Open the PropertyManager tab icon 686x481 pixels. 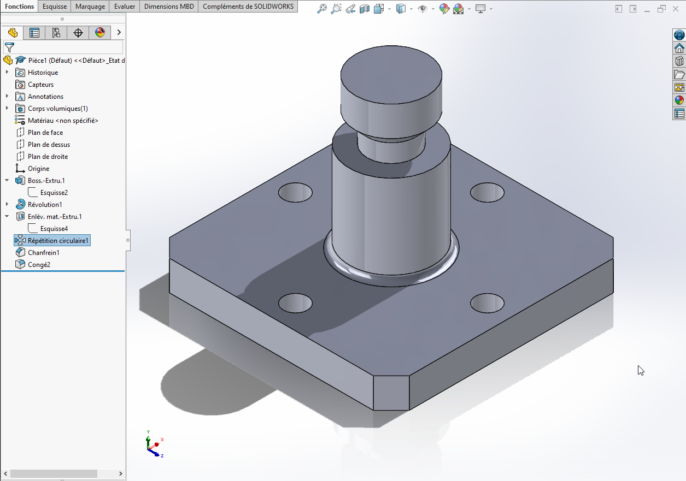click(x=34, y=33)
